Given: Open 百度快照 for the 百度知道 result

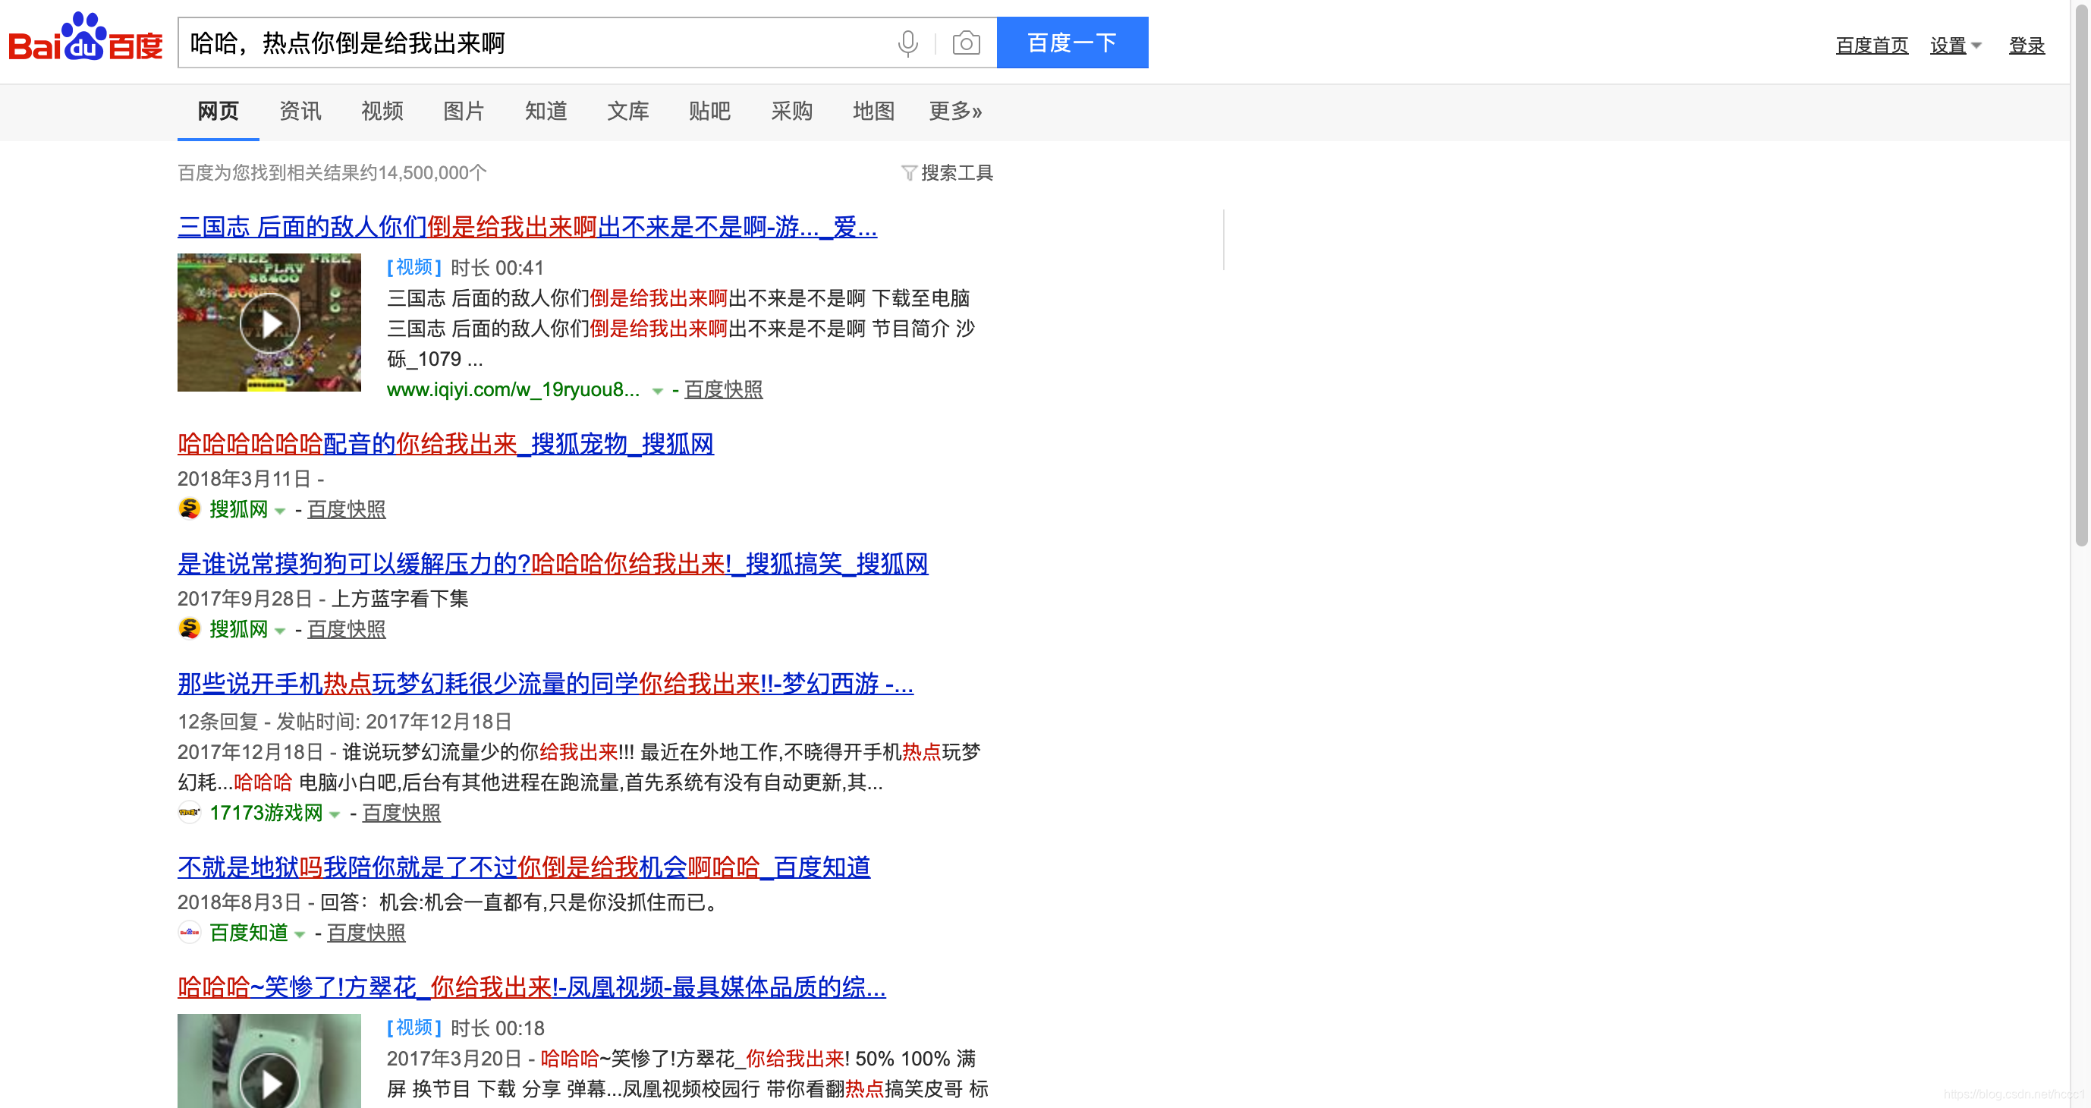Looking at the screenshot, I should tap(366, 933).
